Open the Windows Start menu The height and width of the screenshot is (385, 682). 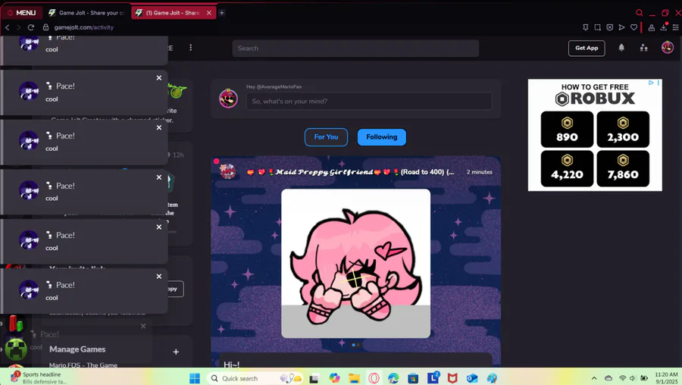[x=195, y=378]
